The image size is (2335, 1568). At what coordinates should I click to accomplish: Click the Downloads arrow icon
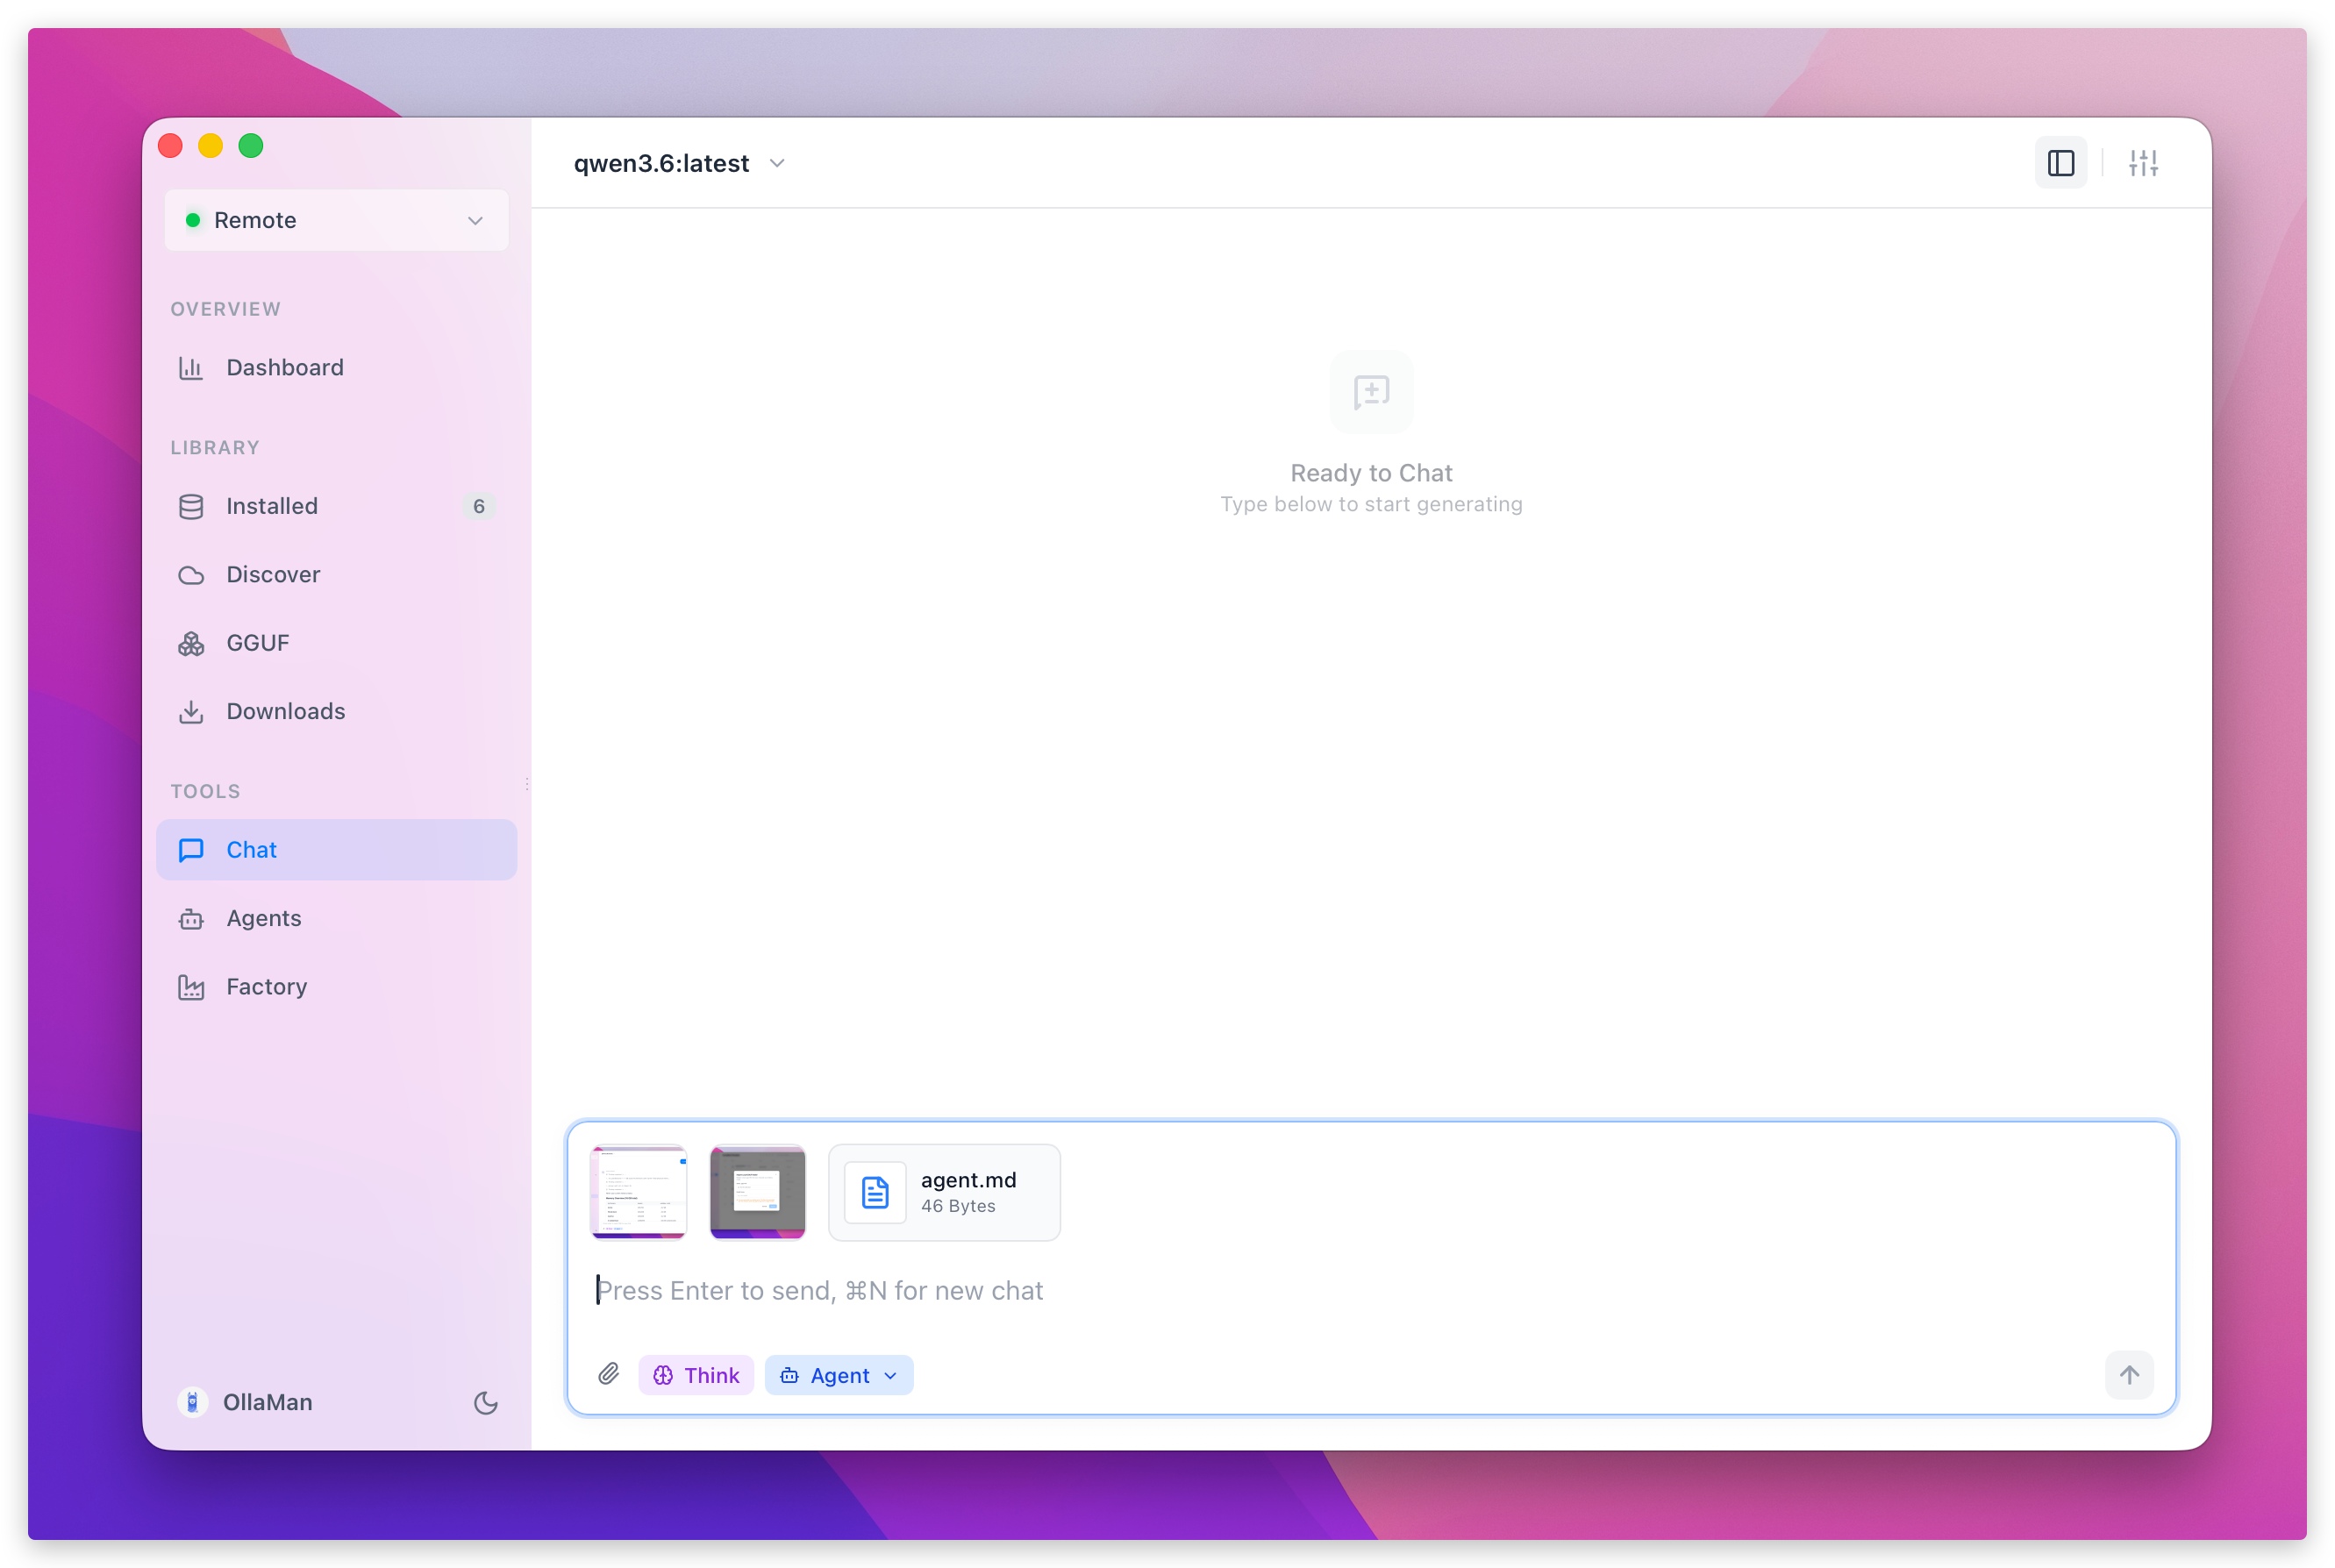191,712
